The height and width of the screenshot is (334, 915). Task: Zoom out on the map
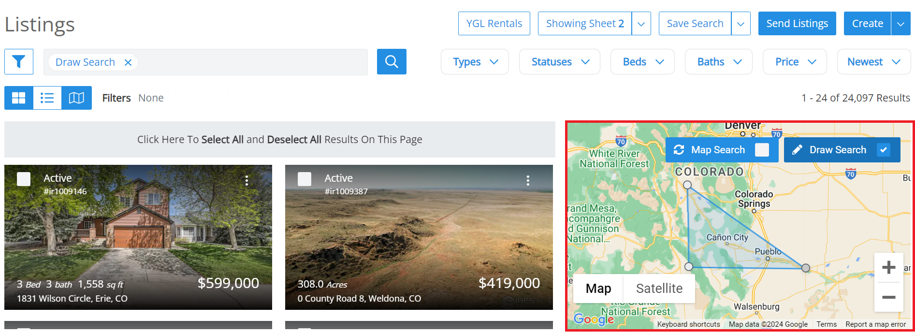tap(888, 297)
